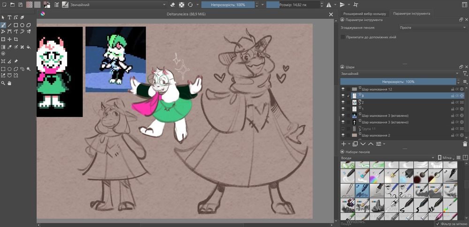Image resolution: width=469 pixels, height=227 pixels.
Task: Toggle eraser mode in the top toolbar
Action: [x=172, y=5]
